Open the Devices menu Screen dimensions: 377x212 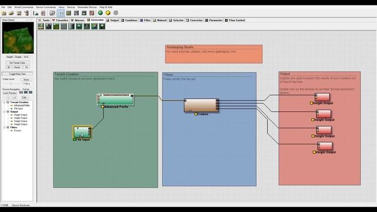point(71,7)
